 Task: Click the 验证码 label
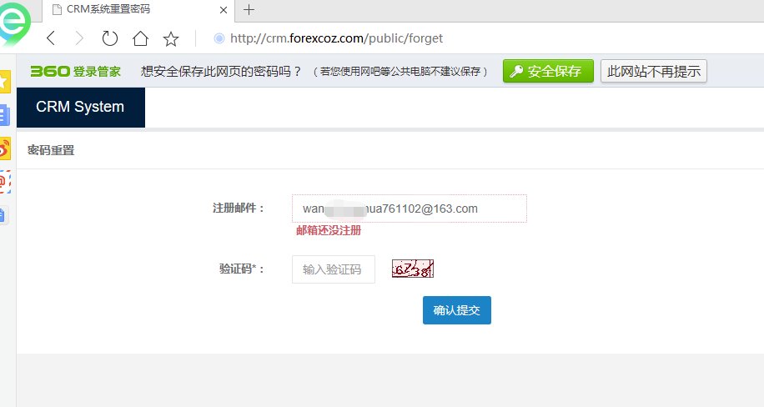click(241, 269)
